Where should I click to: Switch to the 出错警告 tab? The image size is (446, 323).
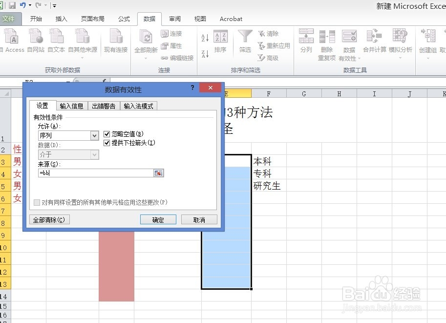pyautogui.click(x=103, y=106)
